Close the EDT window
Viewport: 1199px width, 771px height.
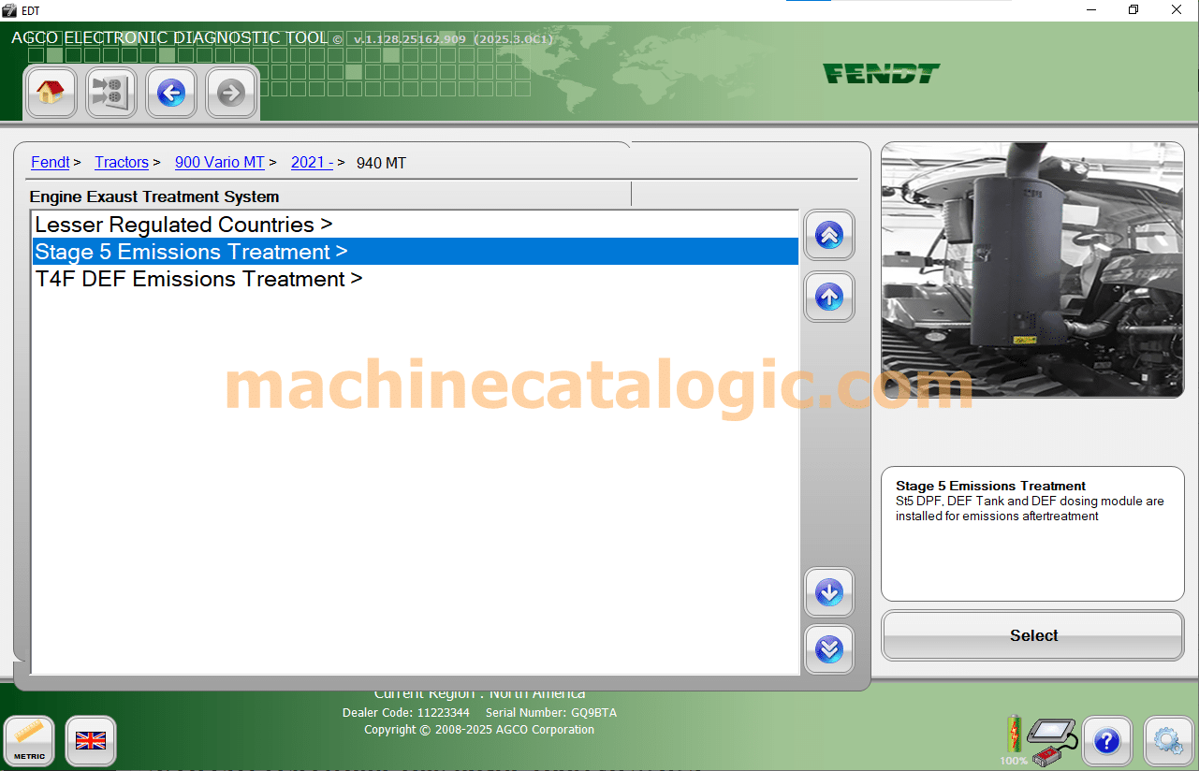click(1177, 9)
